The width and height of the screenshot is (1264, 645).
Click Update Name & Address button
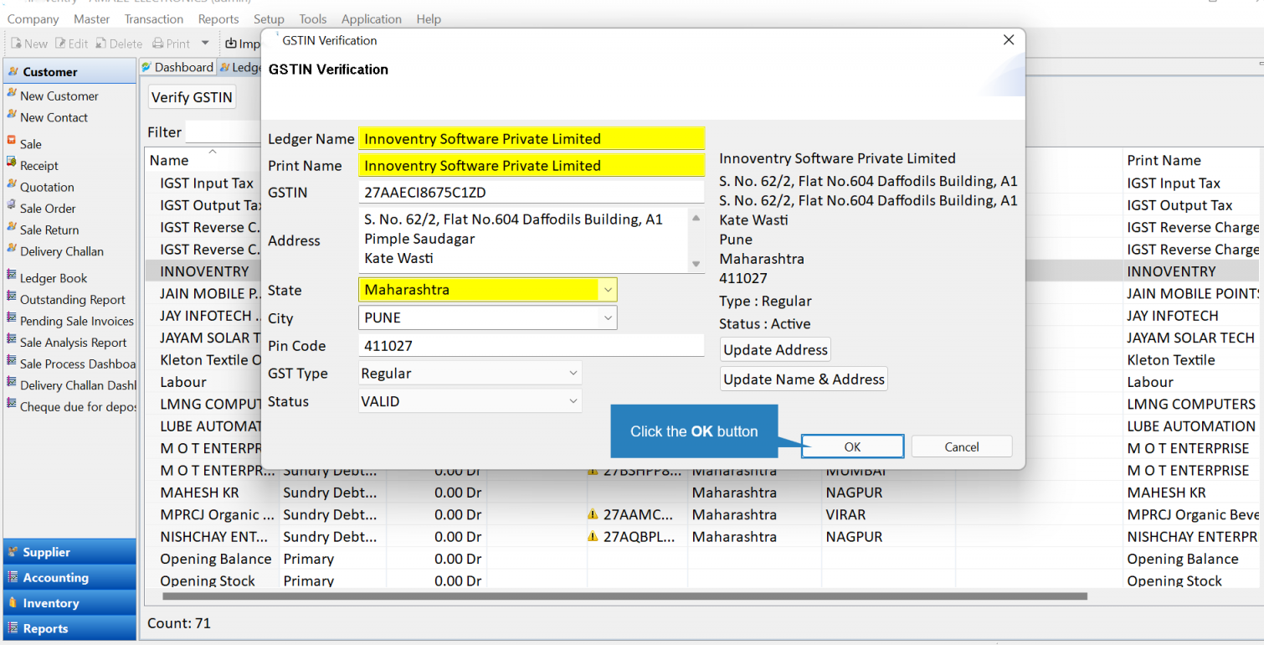(804, 379)
